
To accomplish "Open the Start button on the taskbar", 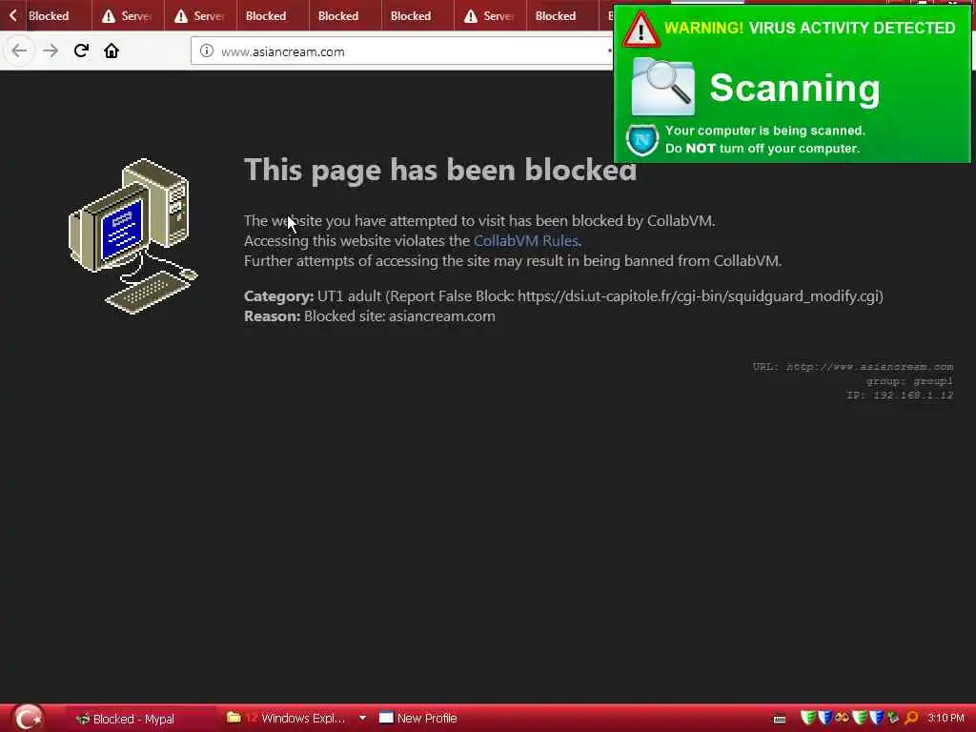I will click(x=28, y=719).
